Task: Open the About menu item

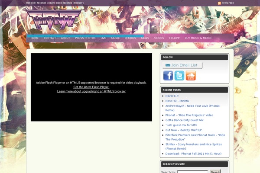Action: (x=65, y=38)
